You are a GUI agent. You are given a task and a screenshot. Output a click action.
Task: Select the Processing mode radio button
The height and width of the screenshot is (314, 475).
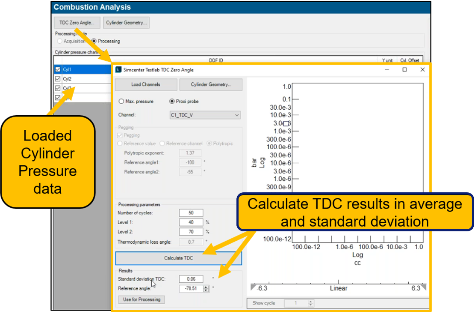[x=94, y=41]
